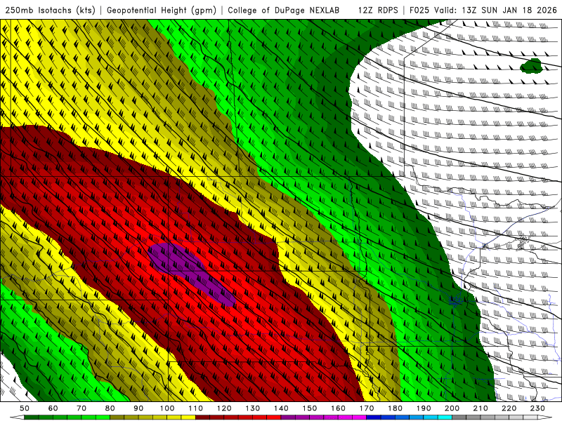Click the '120' label on the color scale
The image size is (562, 421).
click(224, 408)
